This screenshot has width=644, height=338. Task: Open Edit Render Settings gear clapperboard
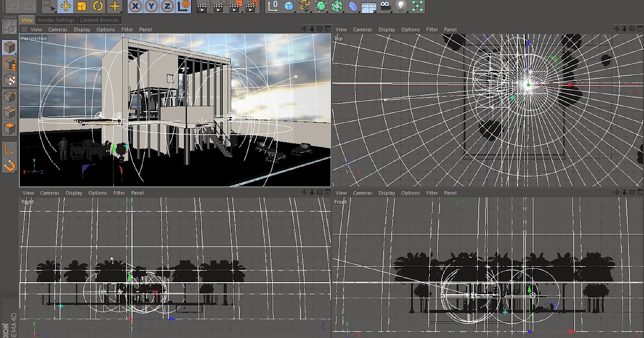pyautogui.click(x=251, y=6)
